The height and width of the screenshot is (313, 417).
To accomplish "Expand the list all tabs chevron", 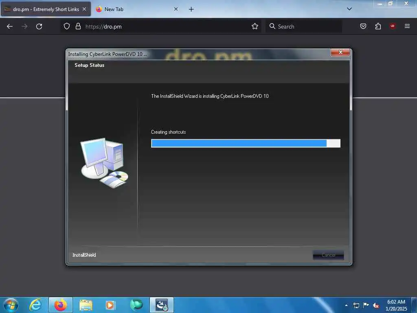I will tap(349, 9).
